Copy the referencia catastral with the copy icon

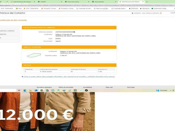pyautogui.click(x=74, y=32)
